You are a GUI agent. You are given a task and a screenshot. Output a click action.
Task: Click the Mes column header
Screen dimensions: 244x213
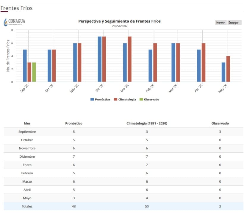(x=27, y=123)
